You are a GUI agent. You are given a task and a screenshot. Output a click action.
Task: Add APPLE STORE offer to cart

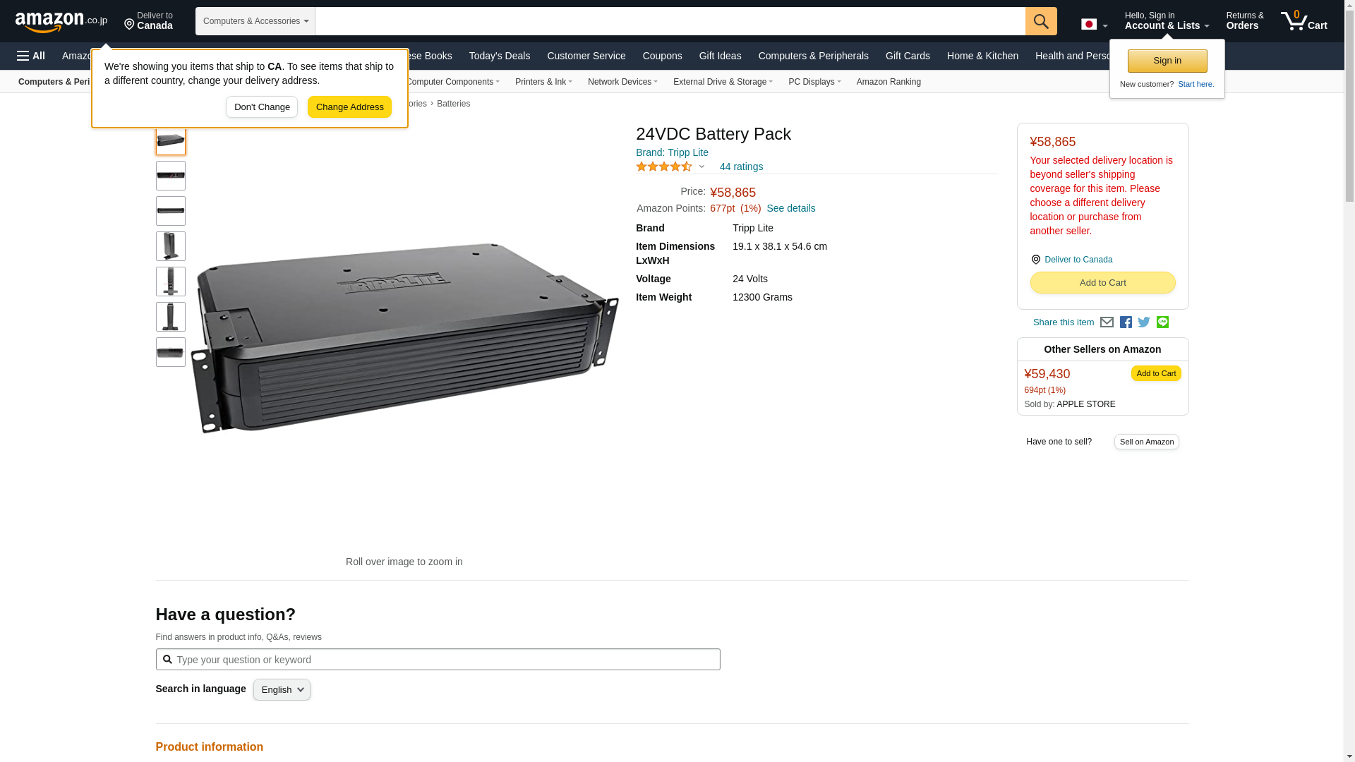pyautogui.click(x=1155, y=373)
